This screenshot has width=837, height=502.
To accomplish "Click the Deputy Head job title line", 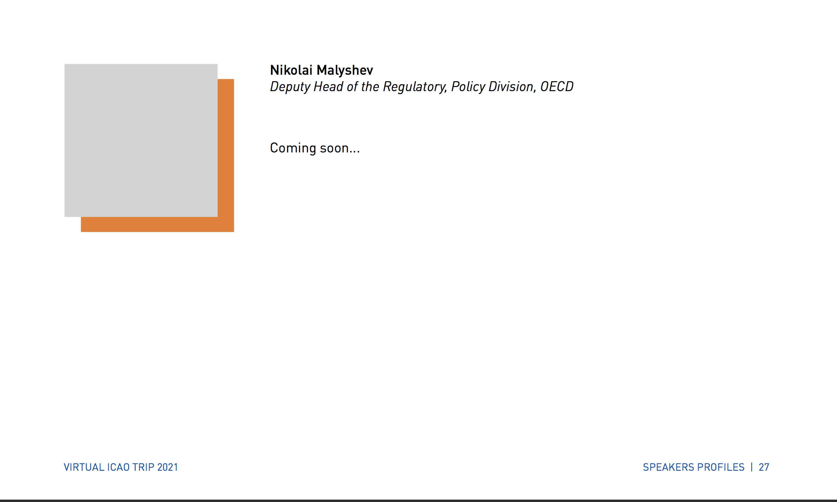I will 421,87.
